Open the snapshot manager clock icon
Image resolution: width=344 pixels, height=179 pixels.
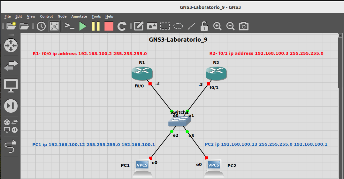click(x=41, y=26)
